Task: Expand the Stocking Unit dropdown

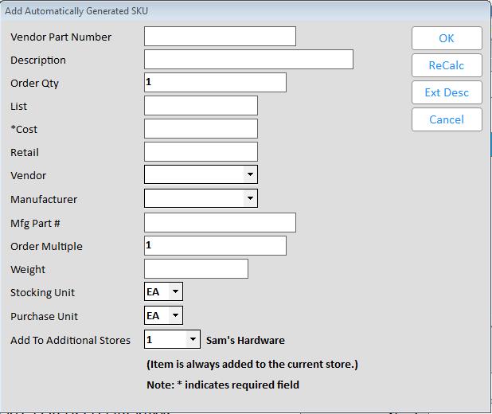Action: pos(176,292)
